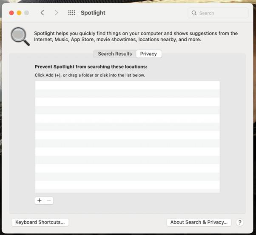
Task: Show all preferences via the grid icon
Action: pyautogui.click(x=71, y=13)
